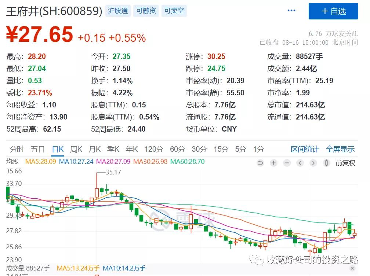
Task: Click the MA20:27.09 indicator label
Action: click(113, 162)
